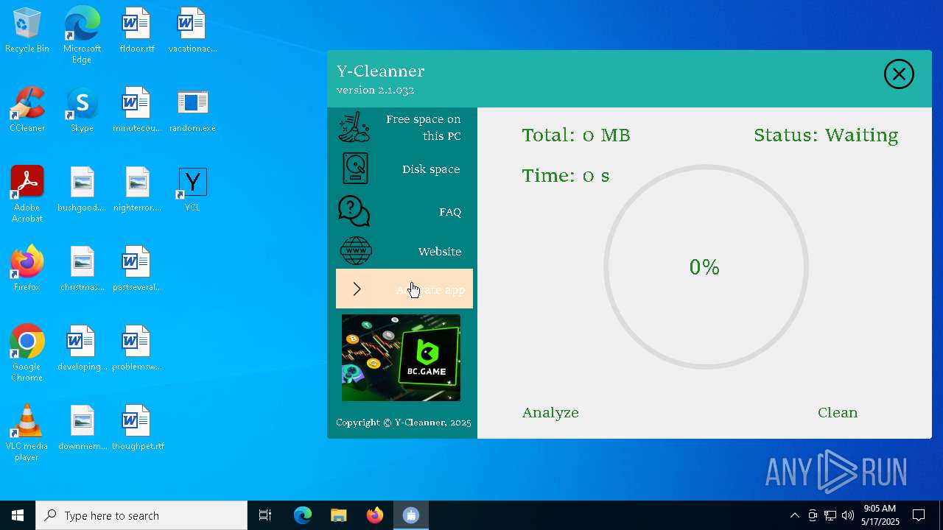Select the Firefox desktop icon
This screenshot has height=530, width=943.
pyautogui.click(x=27, y=269)
